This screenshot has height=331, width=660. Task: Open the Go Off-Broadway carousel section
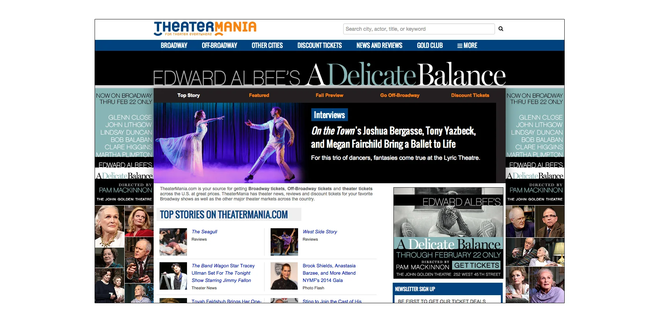click(399, 95)
